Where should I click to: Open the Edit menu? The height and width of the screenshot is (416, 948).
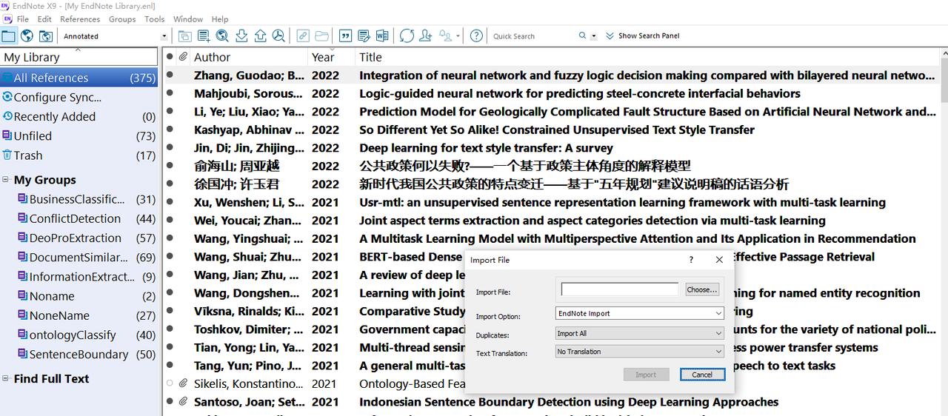tap(44, 19)
